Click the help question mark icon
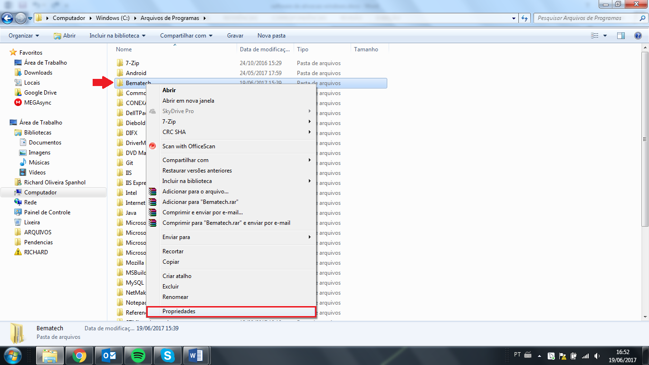Screen dimensions: 649x365 638,36
